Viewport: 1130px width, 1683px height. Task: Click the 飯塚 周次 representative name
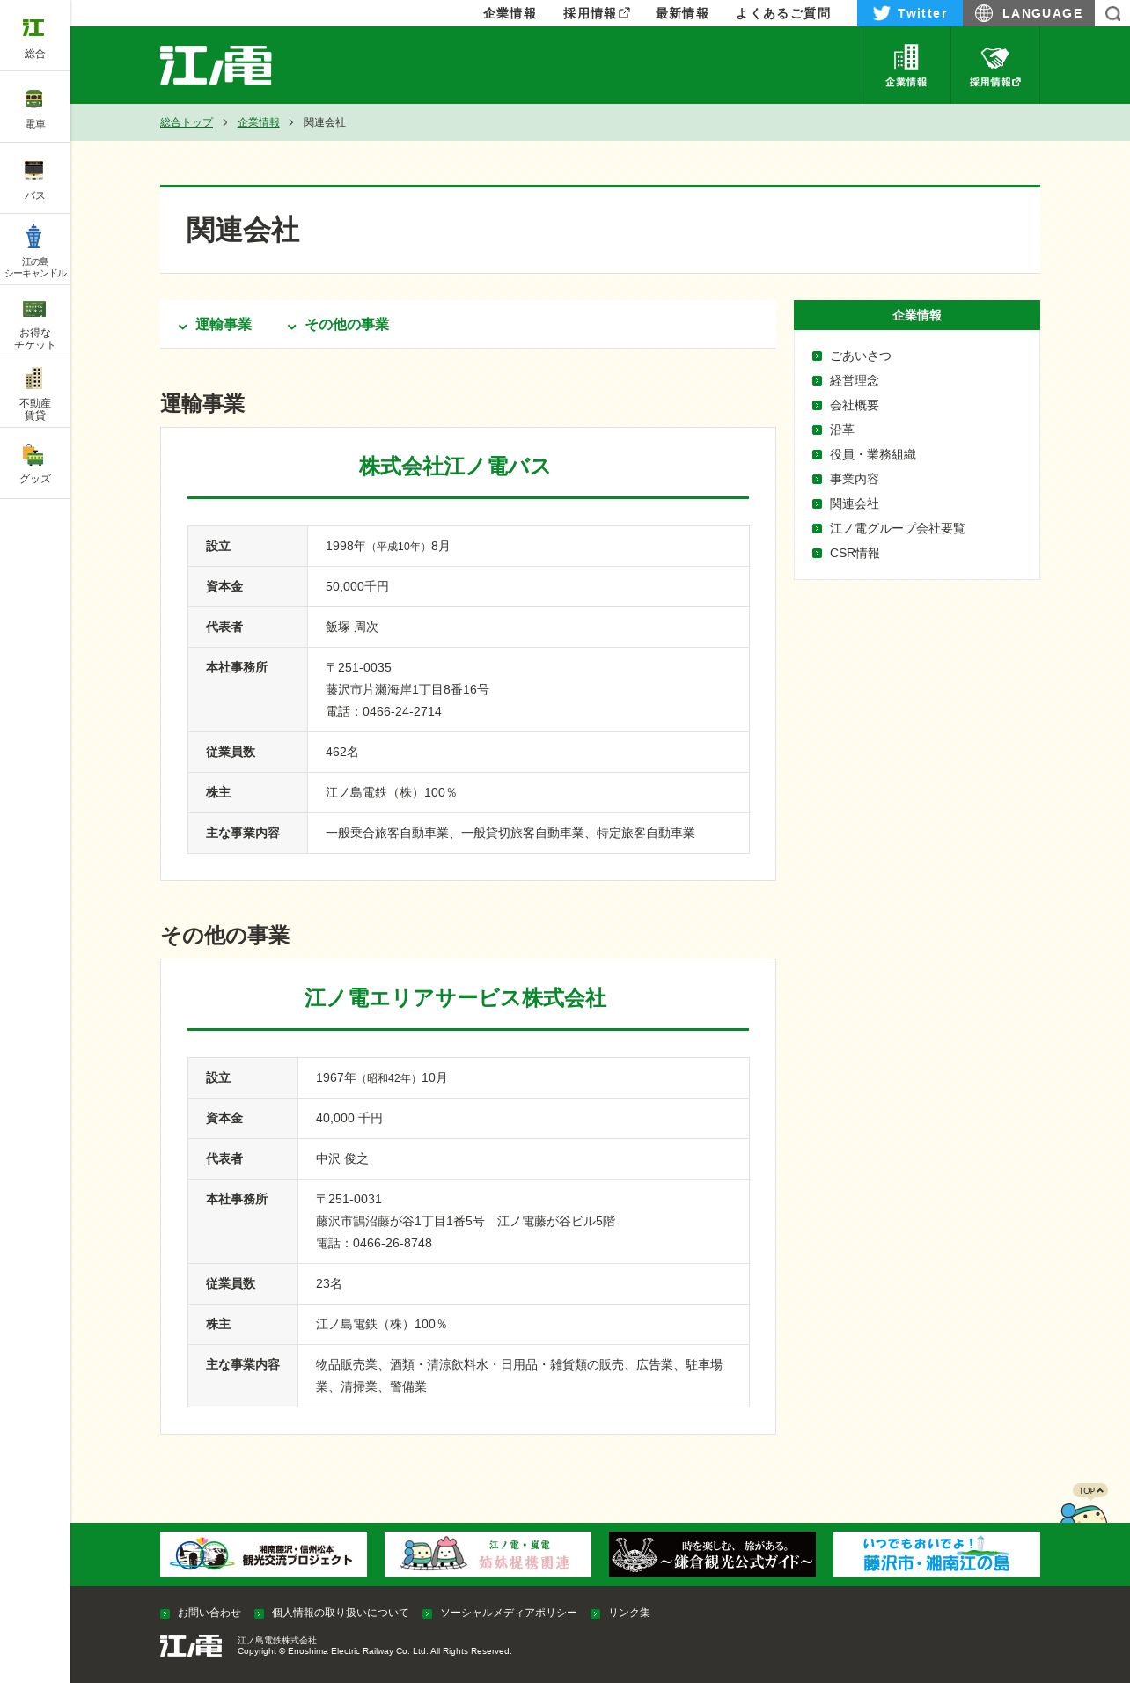(x=351, y=627)
